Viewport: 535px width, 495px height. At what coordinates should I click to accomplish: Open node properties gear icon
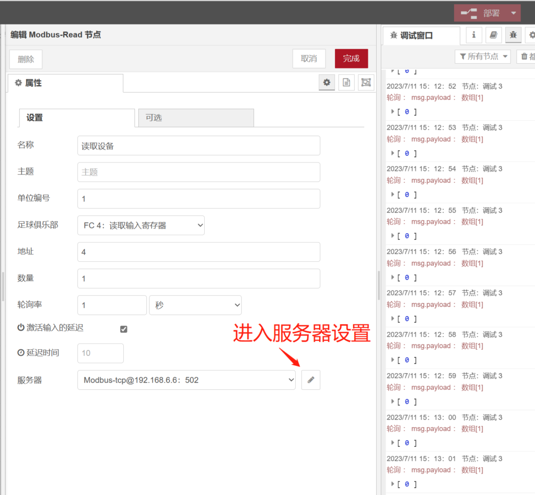(327, 82)
